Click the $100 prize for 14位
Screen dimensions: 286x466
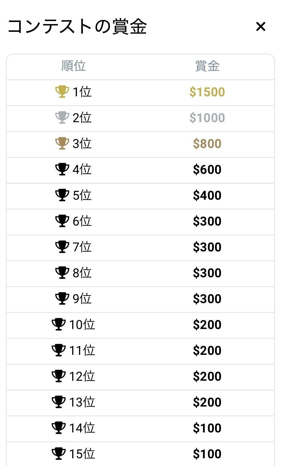coord(207,428)
